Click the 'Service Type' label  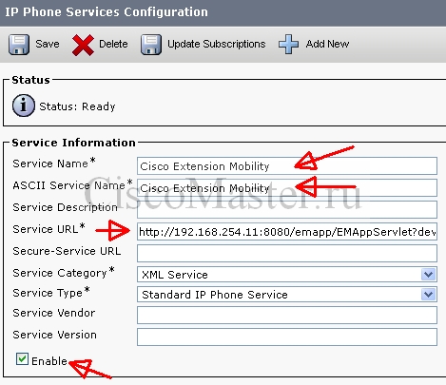pyautogui.click(x=48, y=293)
